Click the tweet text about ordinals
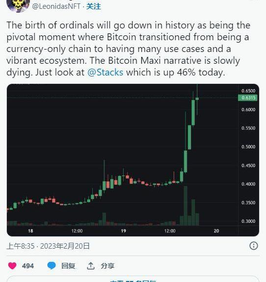266x282 pixels. [128, 49]
